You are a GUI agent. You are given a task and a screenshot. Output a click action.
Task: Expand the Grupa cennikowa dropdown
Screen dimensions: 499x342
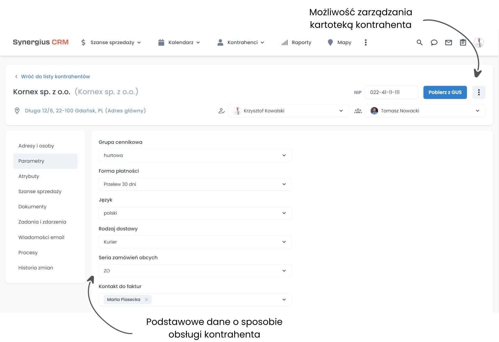click(284, 155)
